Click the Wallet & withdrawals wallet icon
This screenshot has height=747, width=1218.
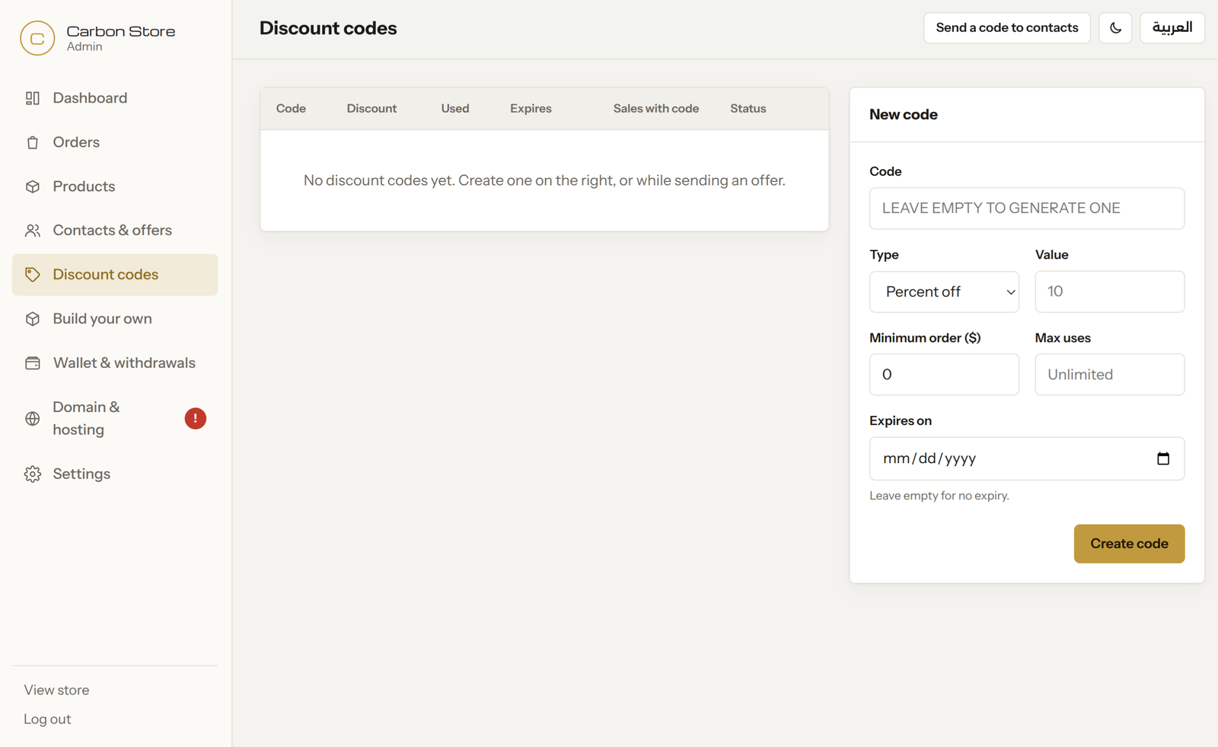[33, 363]
